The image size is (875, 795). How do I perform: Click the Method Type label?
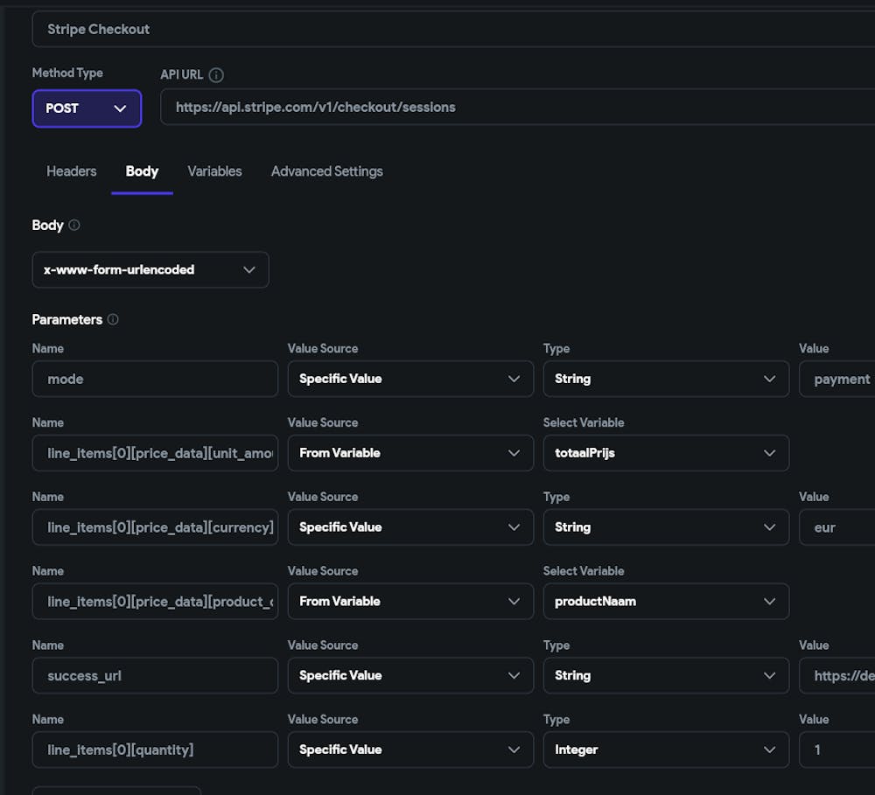(67, 73)
